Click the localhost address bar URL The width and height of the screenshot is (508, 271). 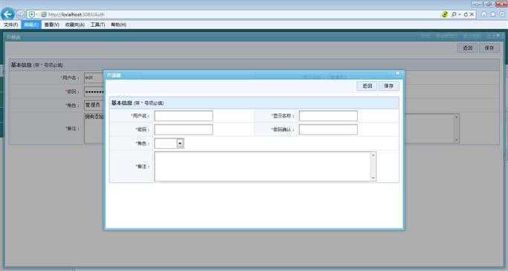click(76, 14)
